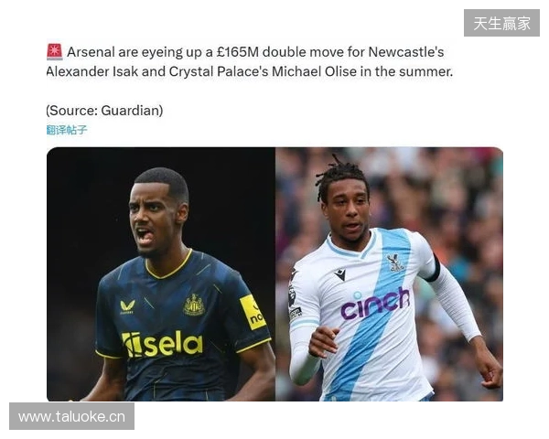
Task: Click the £165M figure in post
Action: pyautogui.click(x=237, y=52)
